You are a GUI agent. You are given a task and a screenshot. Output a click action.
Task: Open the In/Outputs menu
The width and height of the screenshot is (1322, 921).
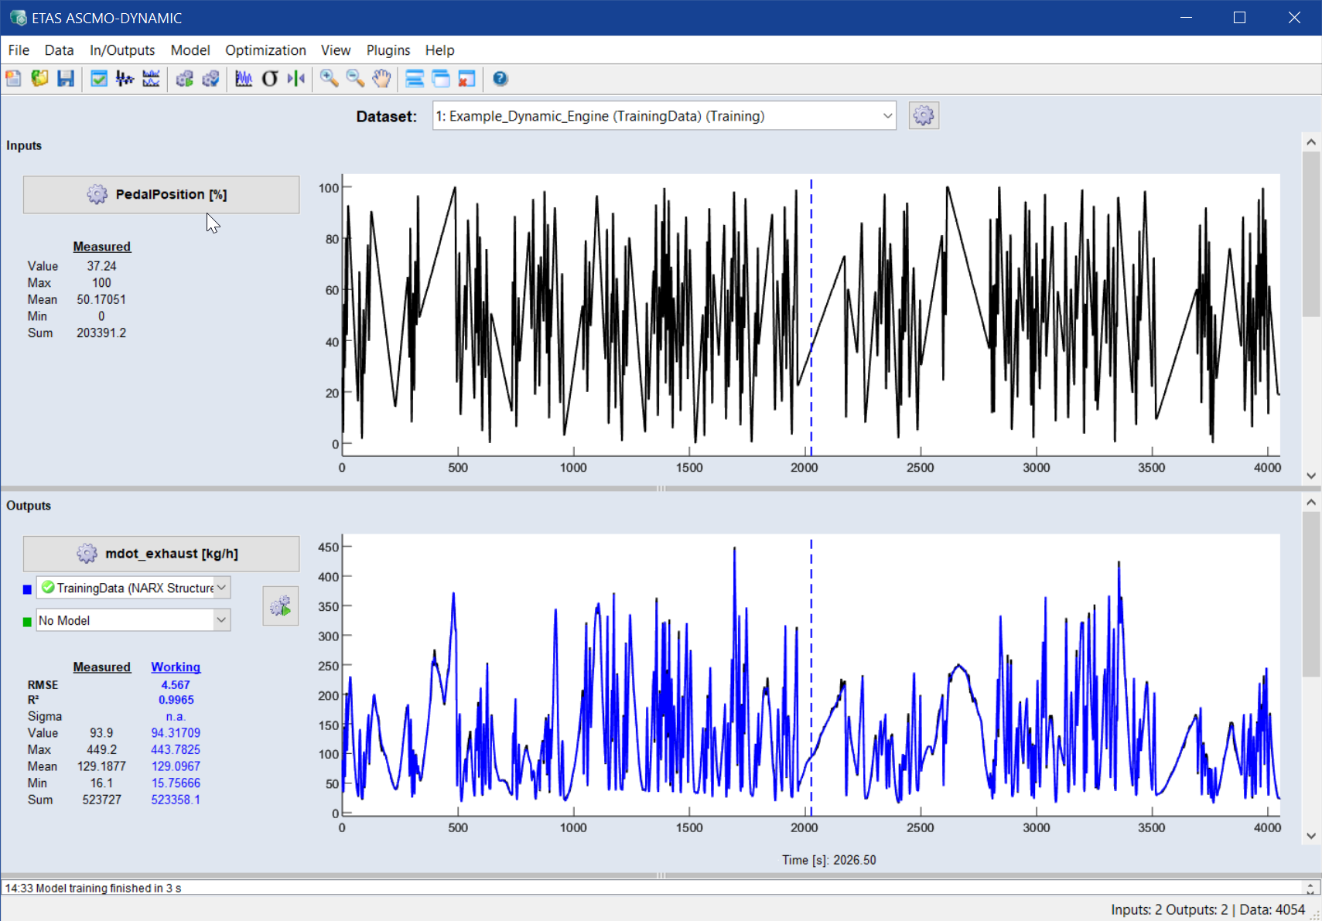[x=122, y=50]
